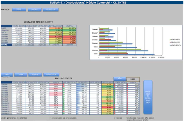Click Cliente12's red down arrow in trend VENTA NETA
This screenshot has height=122, width=184.
(x=115, y=107)
